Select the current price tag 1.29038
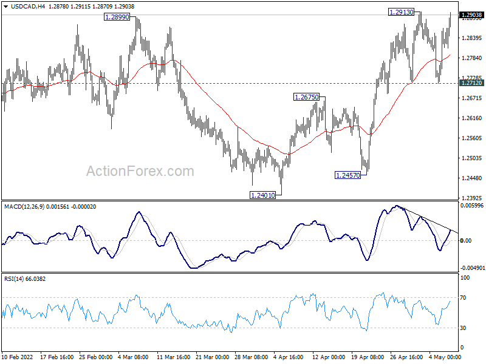 [472, 15]
